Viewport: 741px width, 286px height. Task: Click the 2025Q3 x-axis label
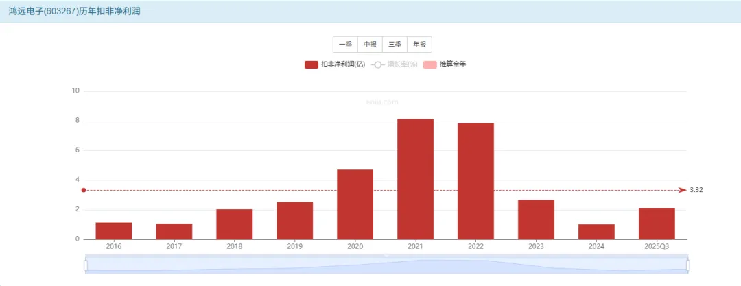[x=657, y=247]
